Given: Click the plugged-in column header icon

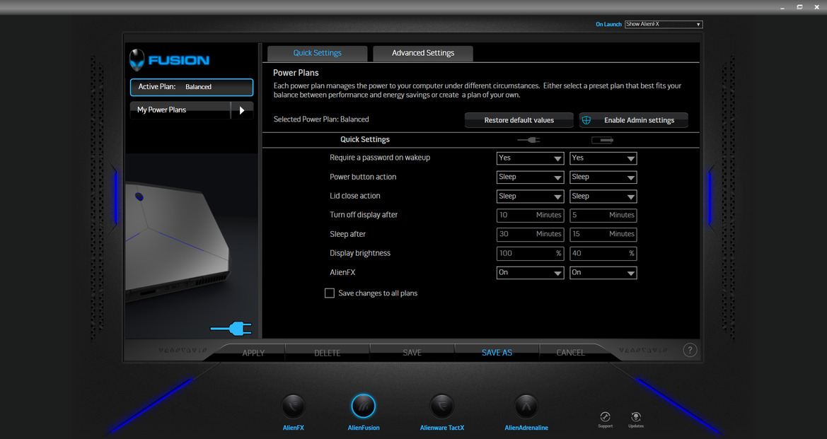Looking at the screenshot, I should point(528,140).
